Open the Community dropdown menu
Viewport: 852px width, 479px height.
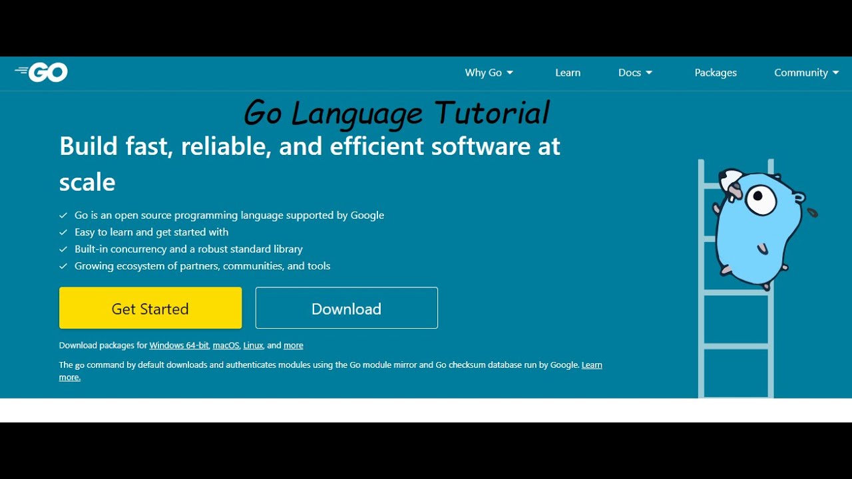806,73
